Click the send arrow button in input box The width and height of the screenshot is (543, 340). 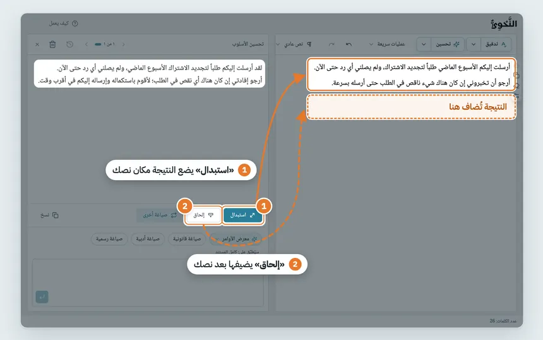(x=42, y=297)
